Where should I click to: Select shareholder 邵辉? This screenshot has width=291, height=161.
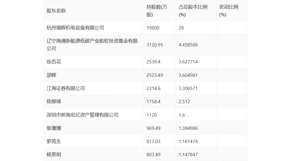(51, 75)
